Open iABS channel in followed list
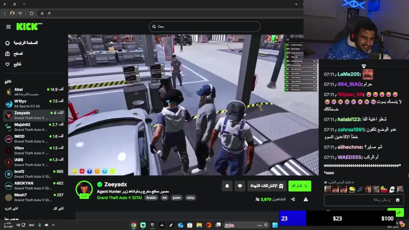409x230 pixels. 34,162
